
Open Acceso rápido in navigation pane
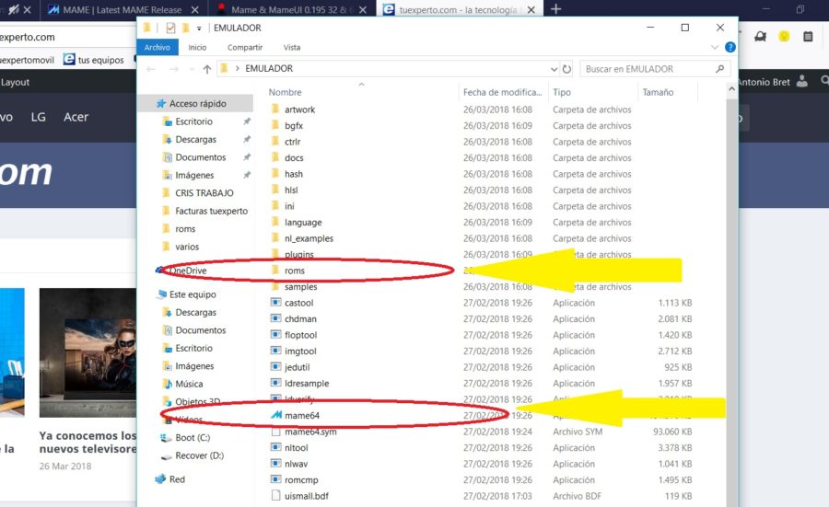point(197,103)
